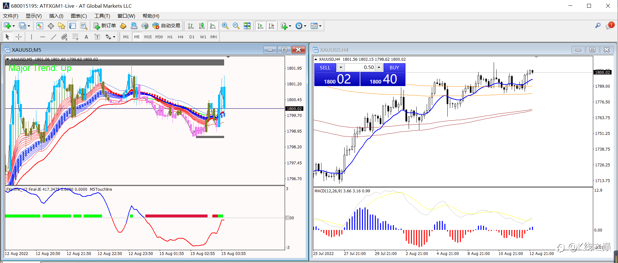Draw a vertical line with toolbar tool
Image resolution: width=618 pixels, height=263 pixels.
[32, 37]
